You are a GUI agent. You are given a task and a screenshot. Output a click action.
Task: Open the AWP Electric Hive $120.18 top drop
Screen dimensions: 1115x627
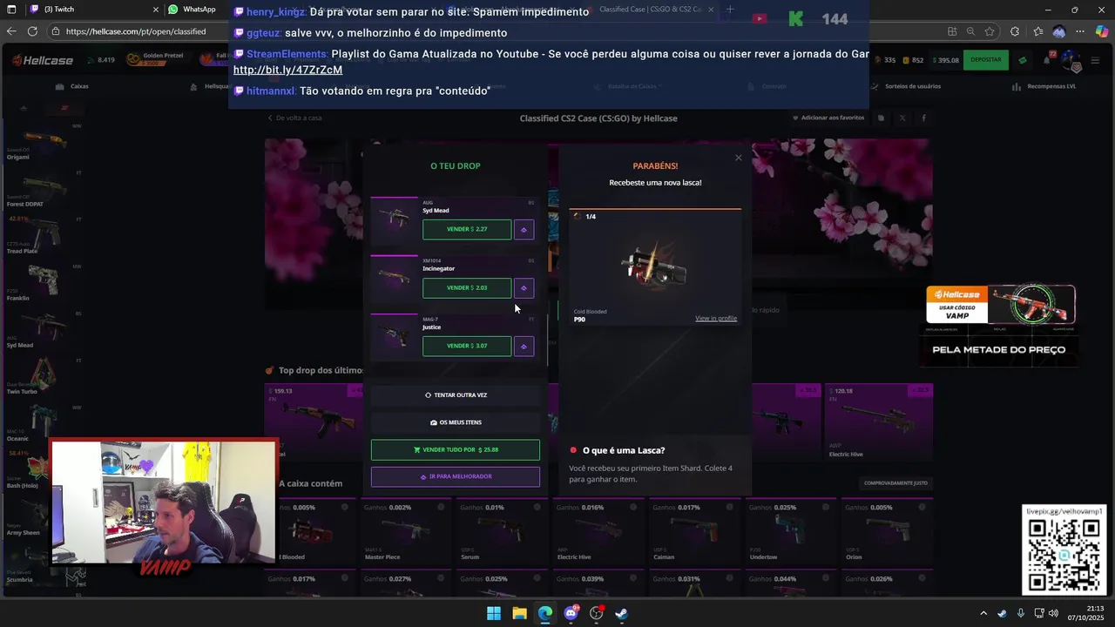point(879,421)
